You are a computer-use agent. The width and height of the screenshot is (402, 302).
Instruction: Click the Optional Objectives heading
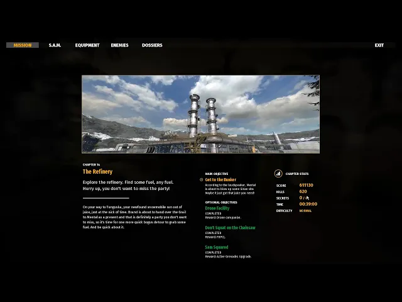(x=221, y=203)
